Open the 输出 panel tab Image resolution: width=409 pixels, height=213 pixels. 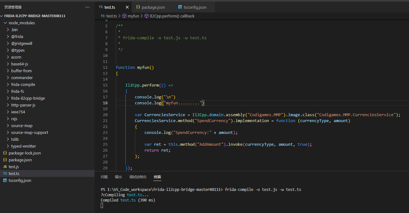pos(119,177)
